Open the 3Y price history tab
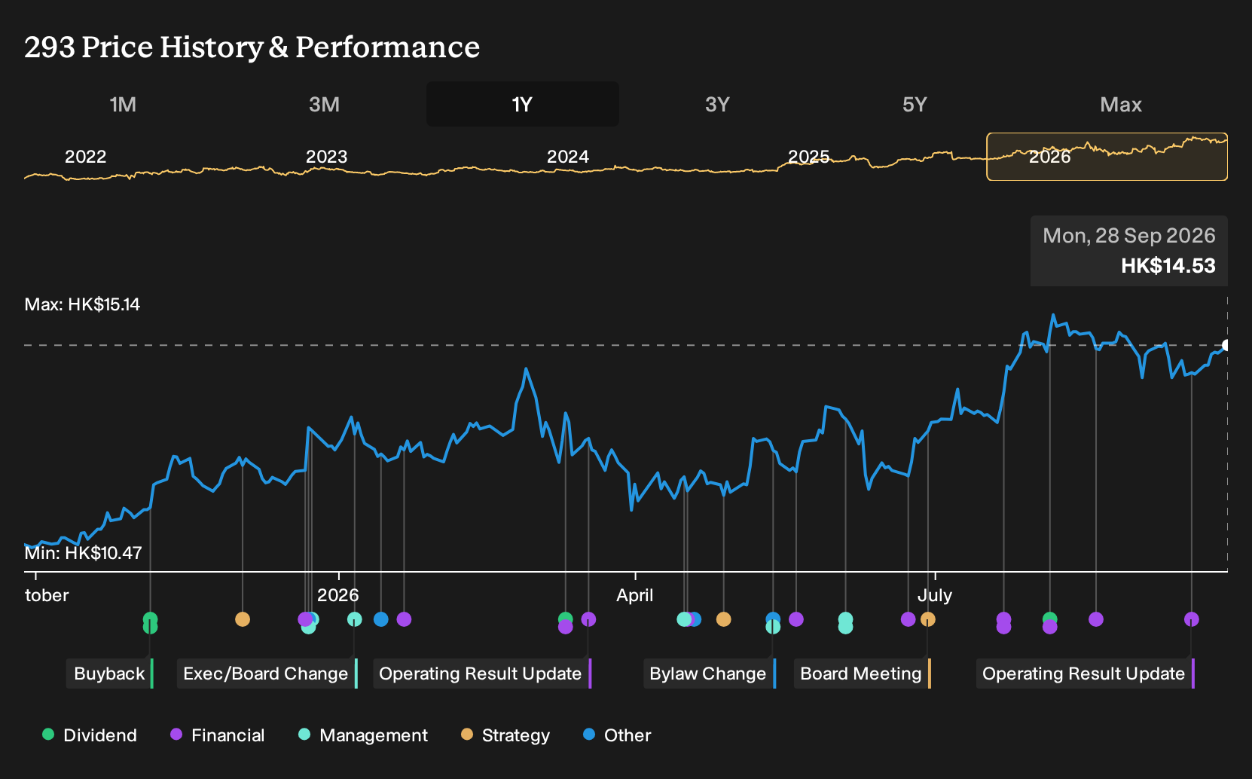 click(x=717, y=104)
